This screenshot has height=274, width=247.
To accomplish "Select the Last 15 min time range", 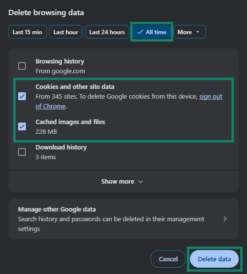I will tap(27, 32).
